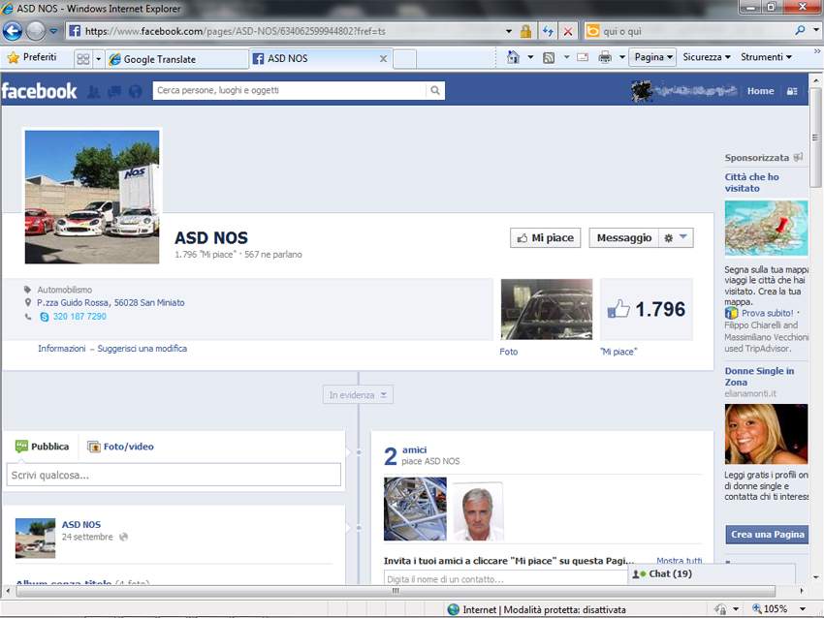The image size is (824, 618).
Task: Click the 24 settembre post date
Action: click(87, 537)
